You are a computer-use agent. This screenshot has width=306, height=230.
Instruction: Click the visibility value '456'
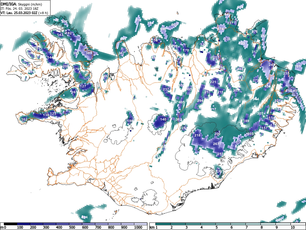point(267,86)
